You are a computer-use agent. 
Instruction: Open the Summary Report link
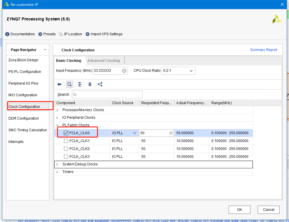264,50
